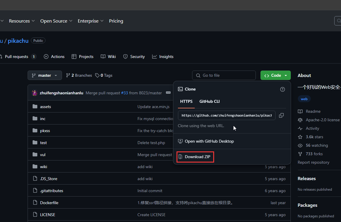The height and width of the screenshot is (222, 341).
Task: Click the test folder icon
Action: click(35, 142)
